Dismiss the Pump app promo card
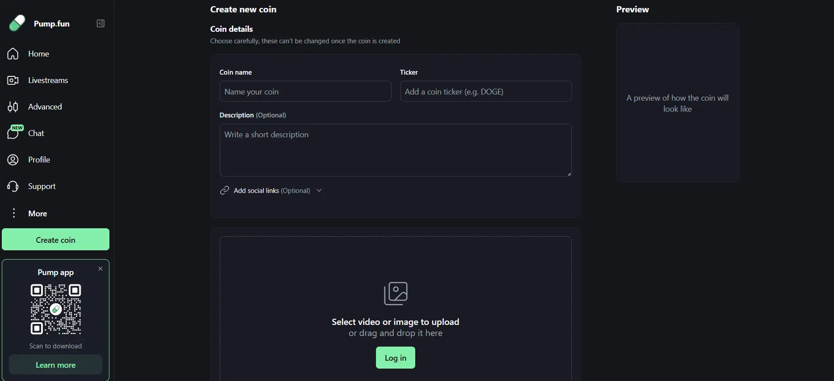The height and width of the screenshot is (381, 834). (100, 269)
